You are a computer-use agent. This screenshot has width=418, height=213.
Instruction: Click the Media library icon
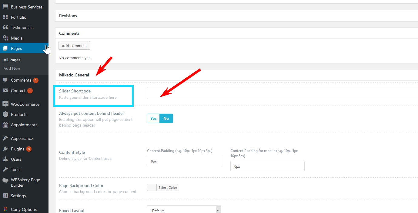[x=5, y=38]
